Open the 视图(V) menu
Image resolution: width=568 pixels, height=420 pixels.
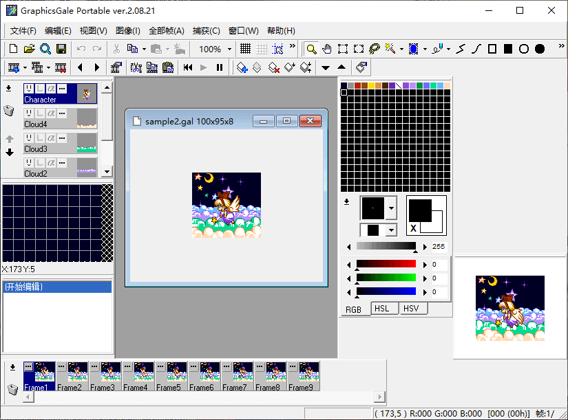94,31
